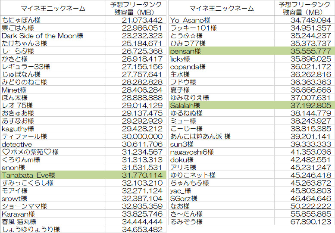Click the value 50,222,222
This screenshot has width=335, height=233.
(311, 206)
